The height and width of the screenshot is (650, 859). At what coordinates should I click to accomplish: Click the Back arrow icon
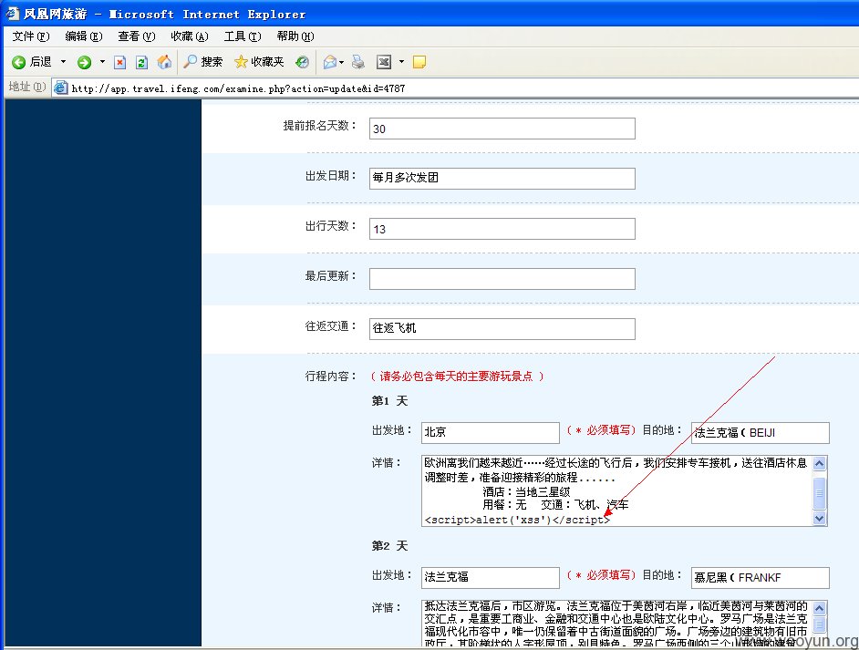tap(18, 62)
